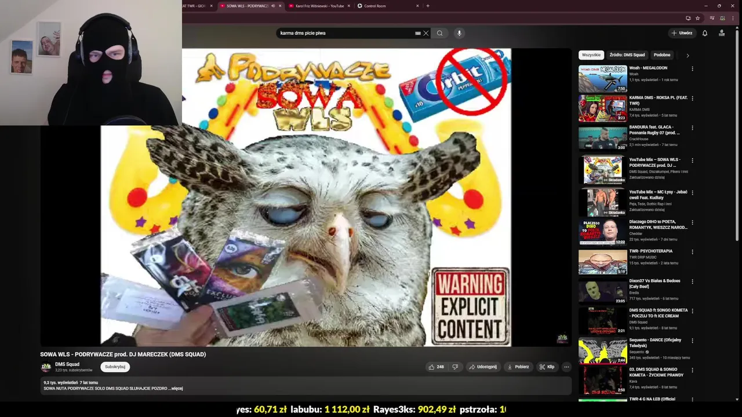Click the Udostępnij share button
Image resolution: width=742 pixels, height=417 pixels.
[483, 367]
